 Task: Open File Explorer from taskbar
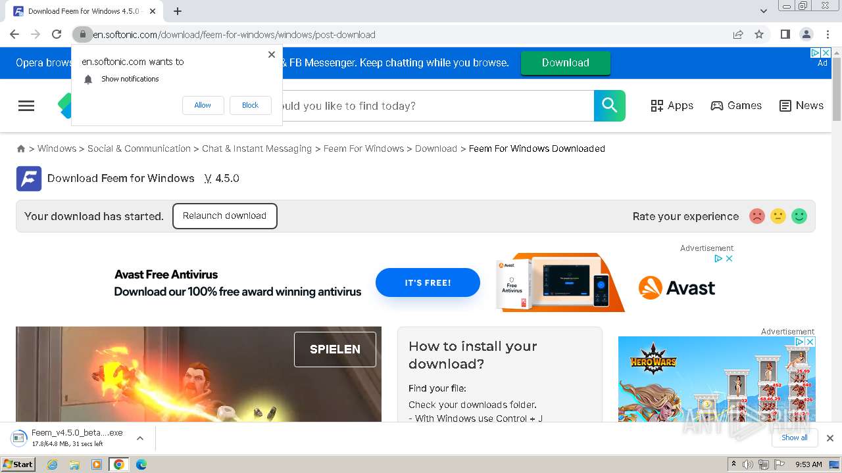74,464
